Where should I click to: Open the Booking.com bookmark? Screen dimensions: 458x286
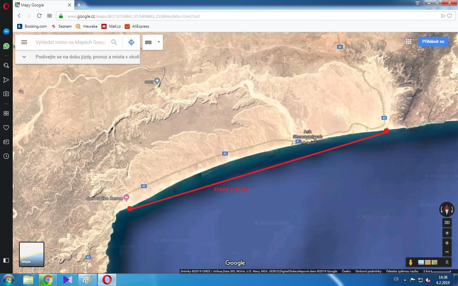[32, 26]
